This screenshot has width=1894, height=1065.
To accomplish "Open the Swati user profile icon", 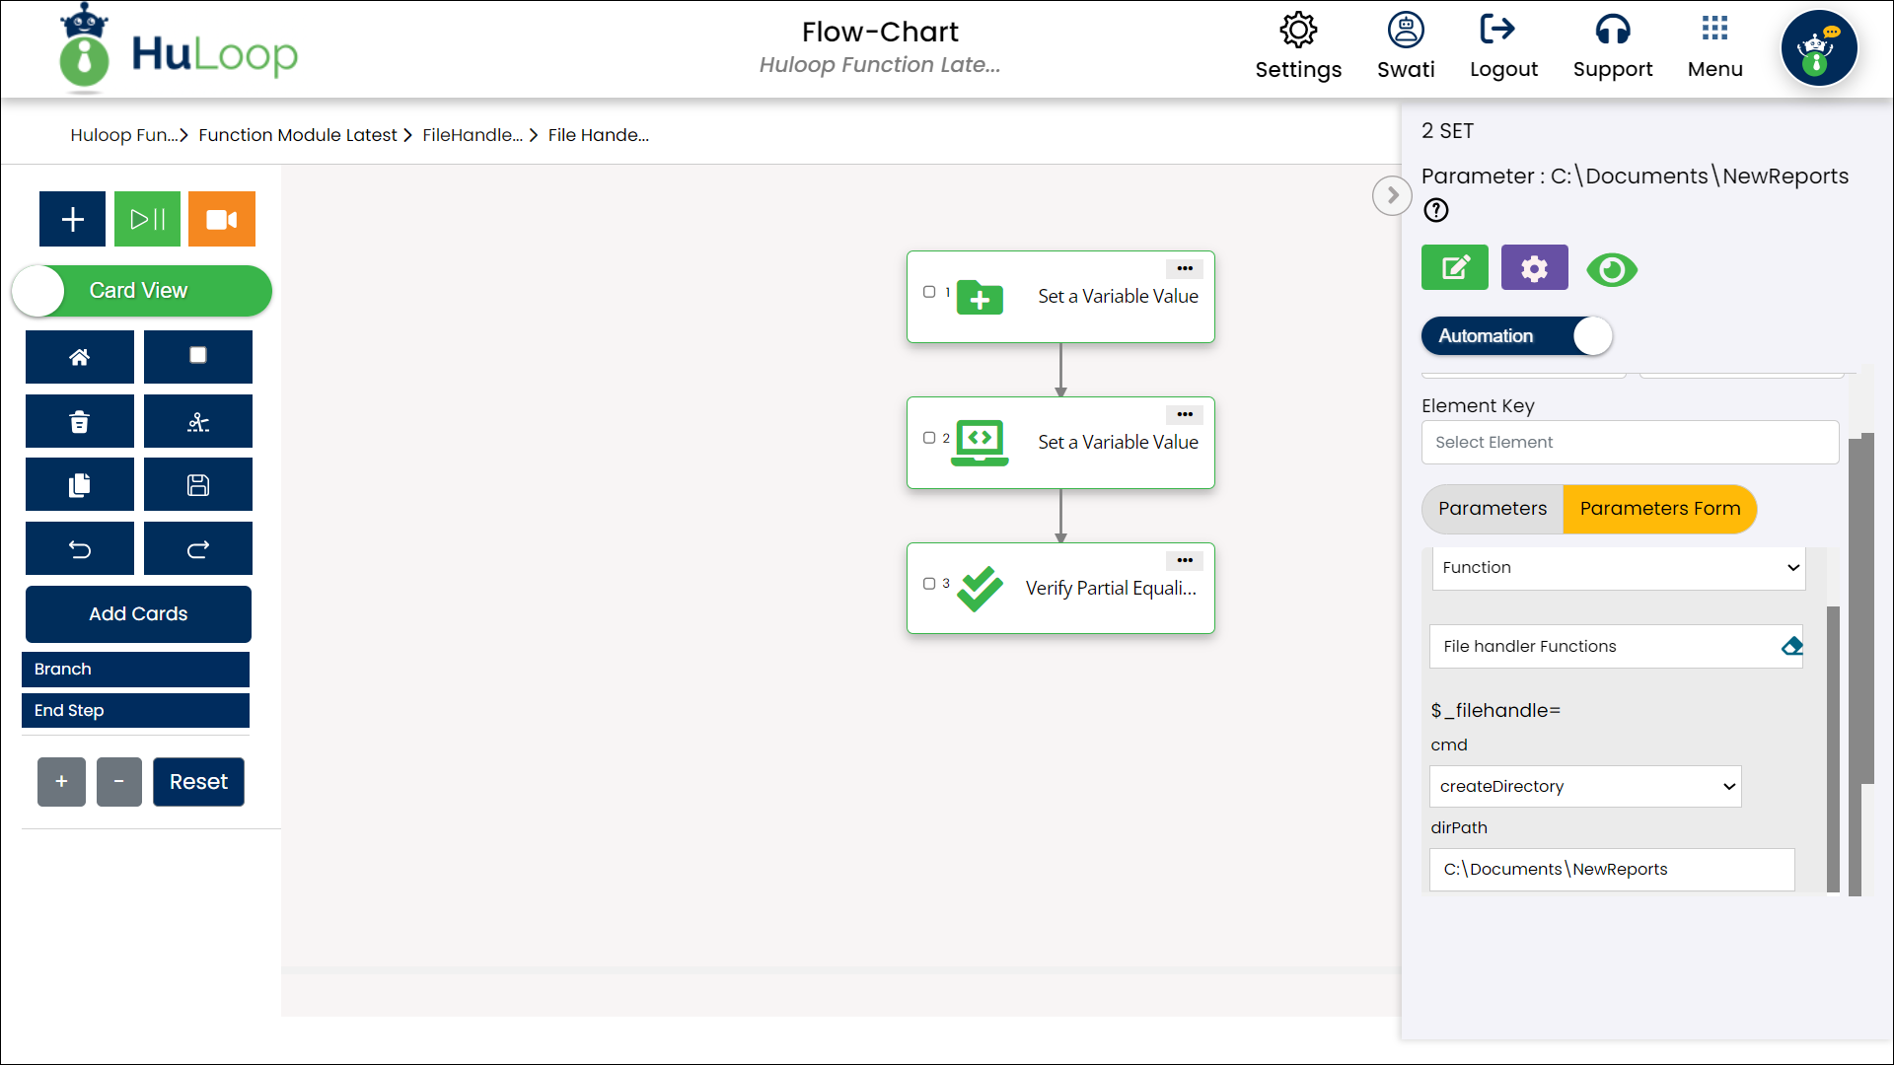I will coord(1406,30).
